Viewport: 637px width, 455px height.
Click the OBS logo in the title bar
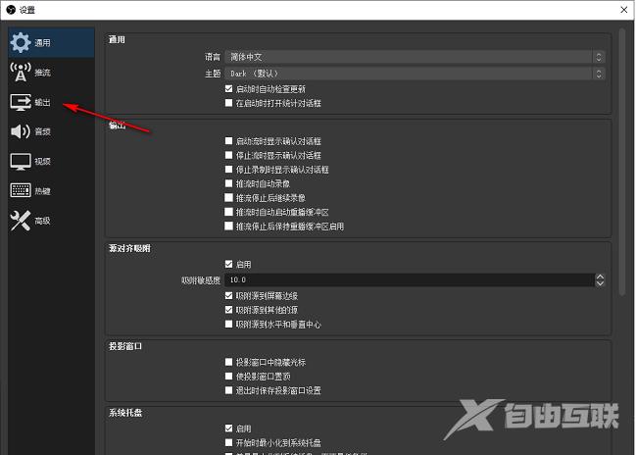[11, 10]
